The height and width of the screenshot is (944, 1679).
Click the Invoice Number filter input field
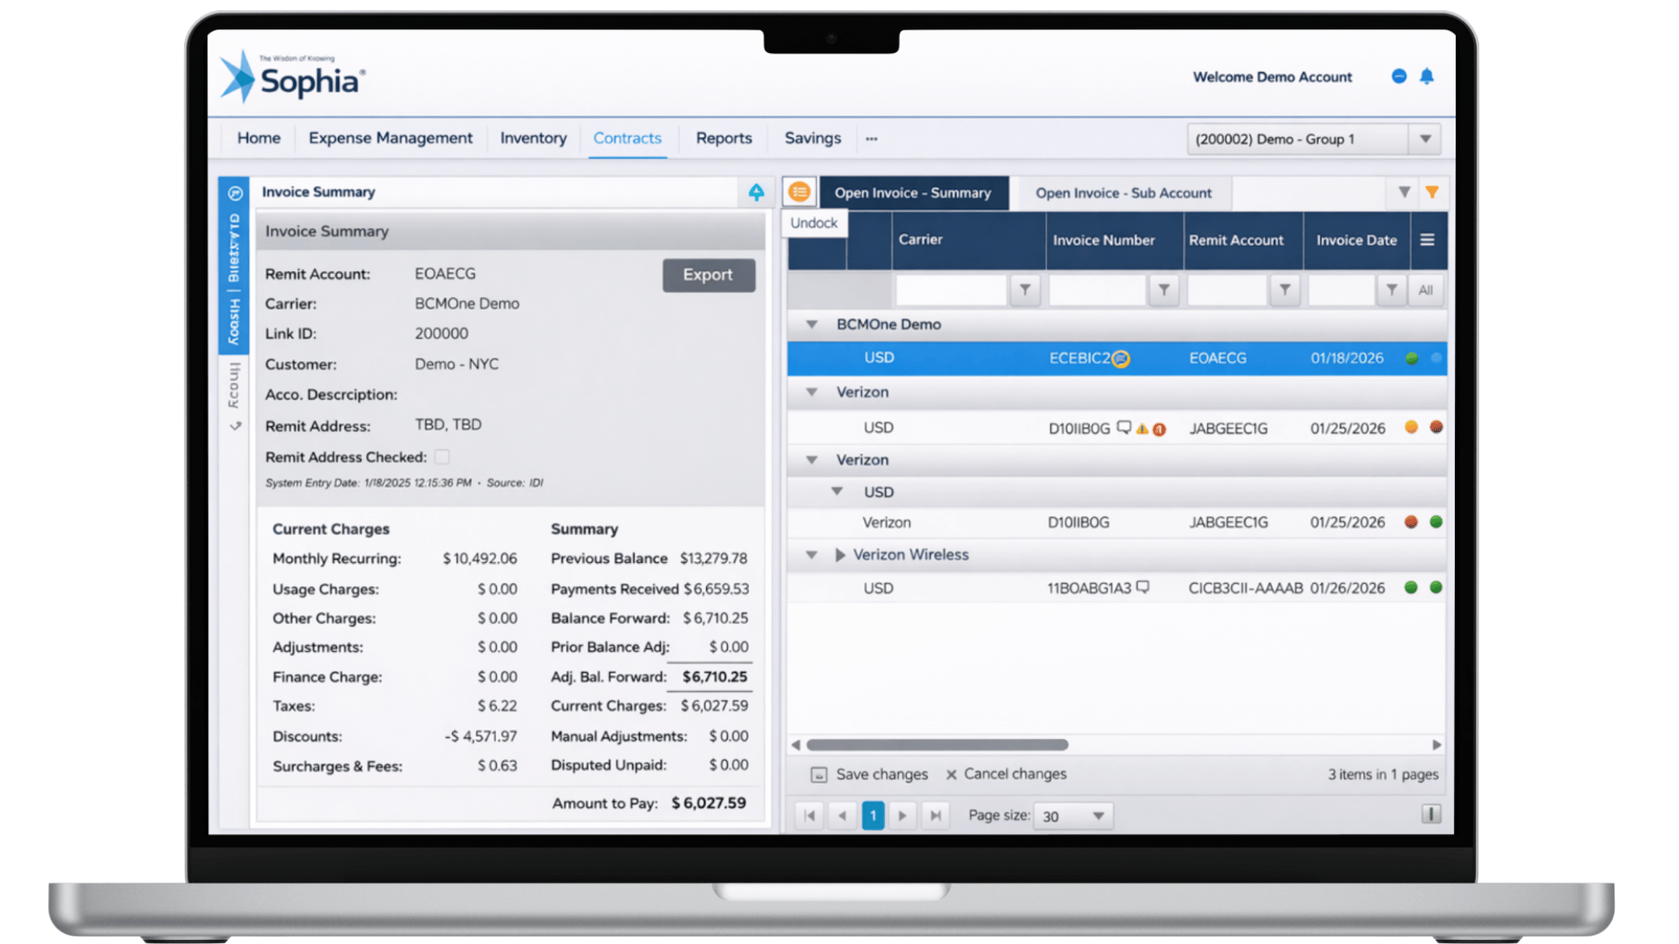pos(1096,290)
